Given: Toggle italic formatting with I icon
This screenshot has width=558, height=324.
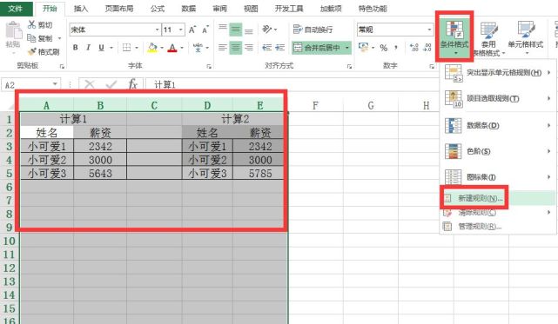Looking at the screenshot, I should point(88,48).
